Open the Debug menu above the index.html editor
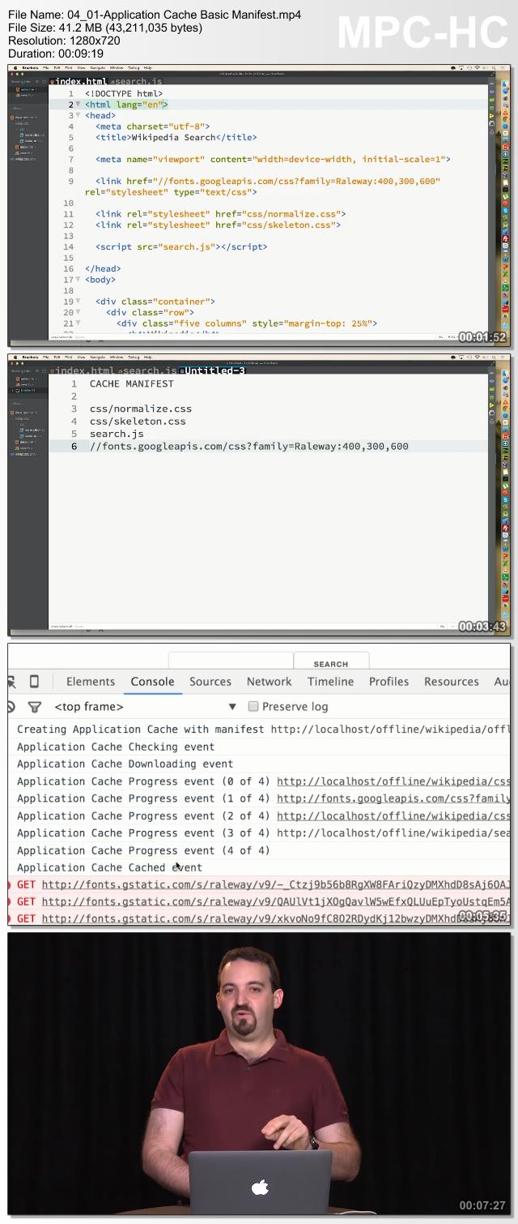Viewport: 518px width, 1224px height. point(134,68)
